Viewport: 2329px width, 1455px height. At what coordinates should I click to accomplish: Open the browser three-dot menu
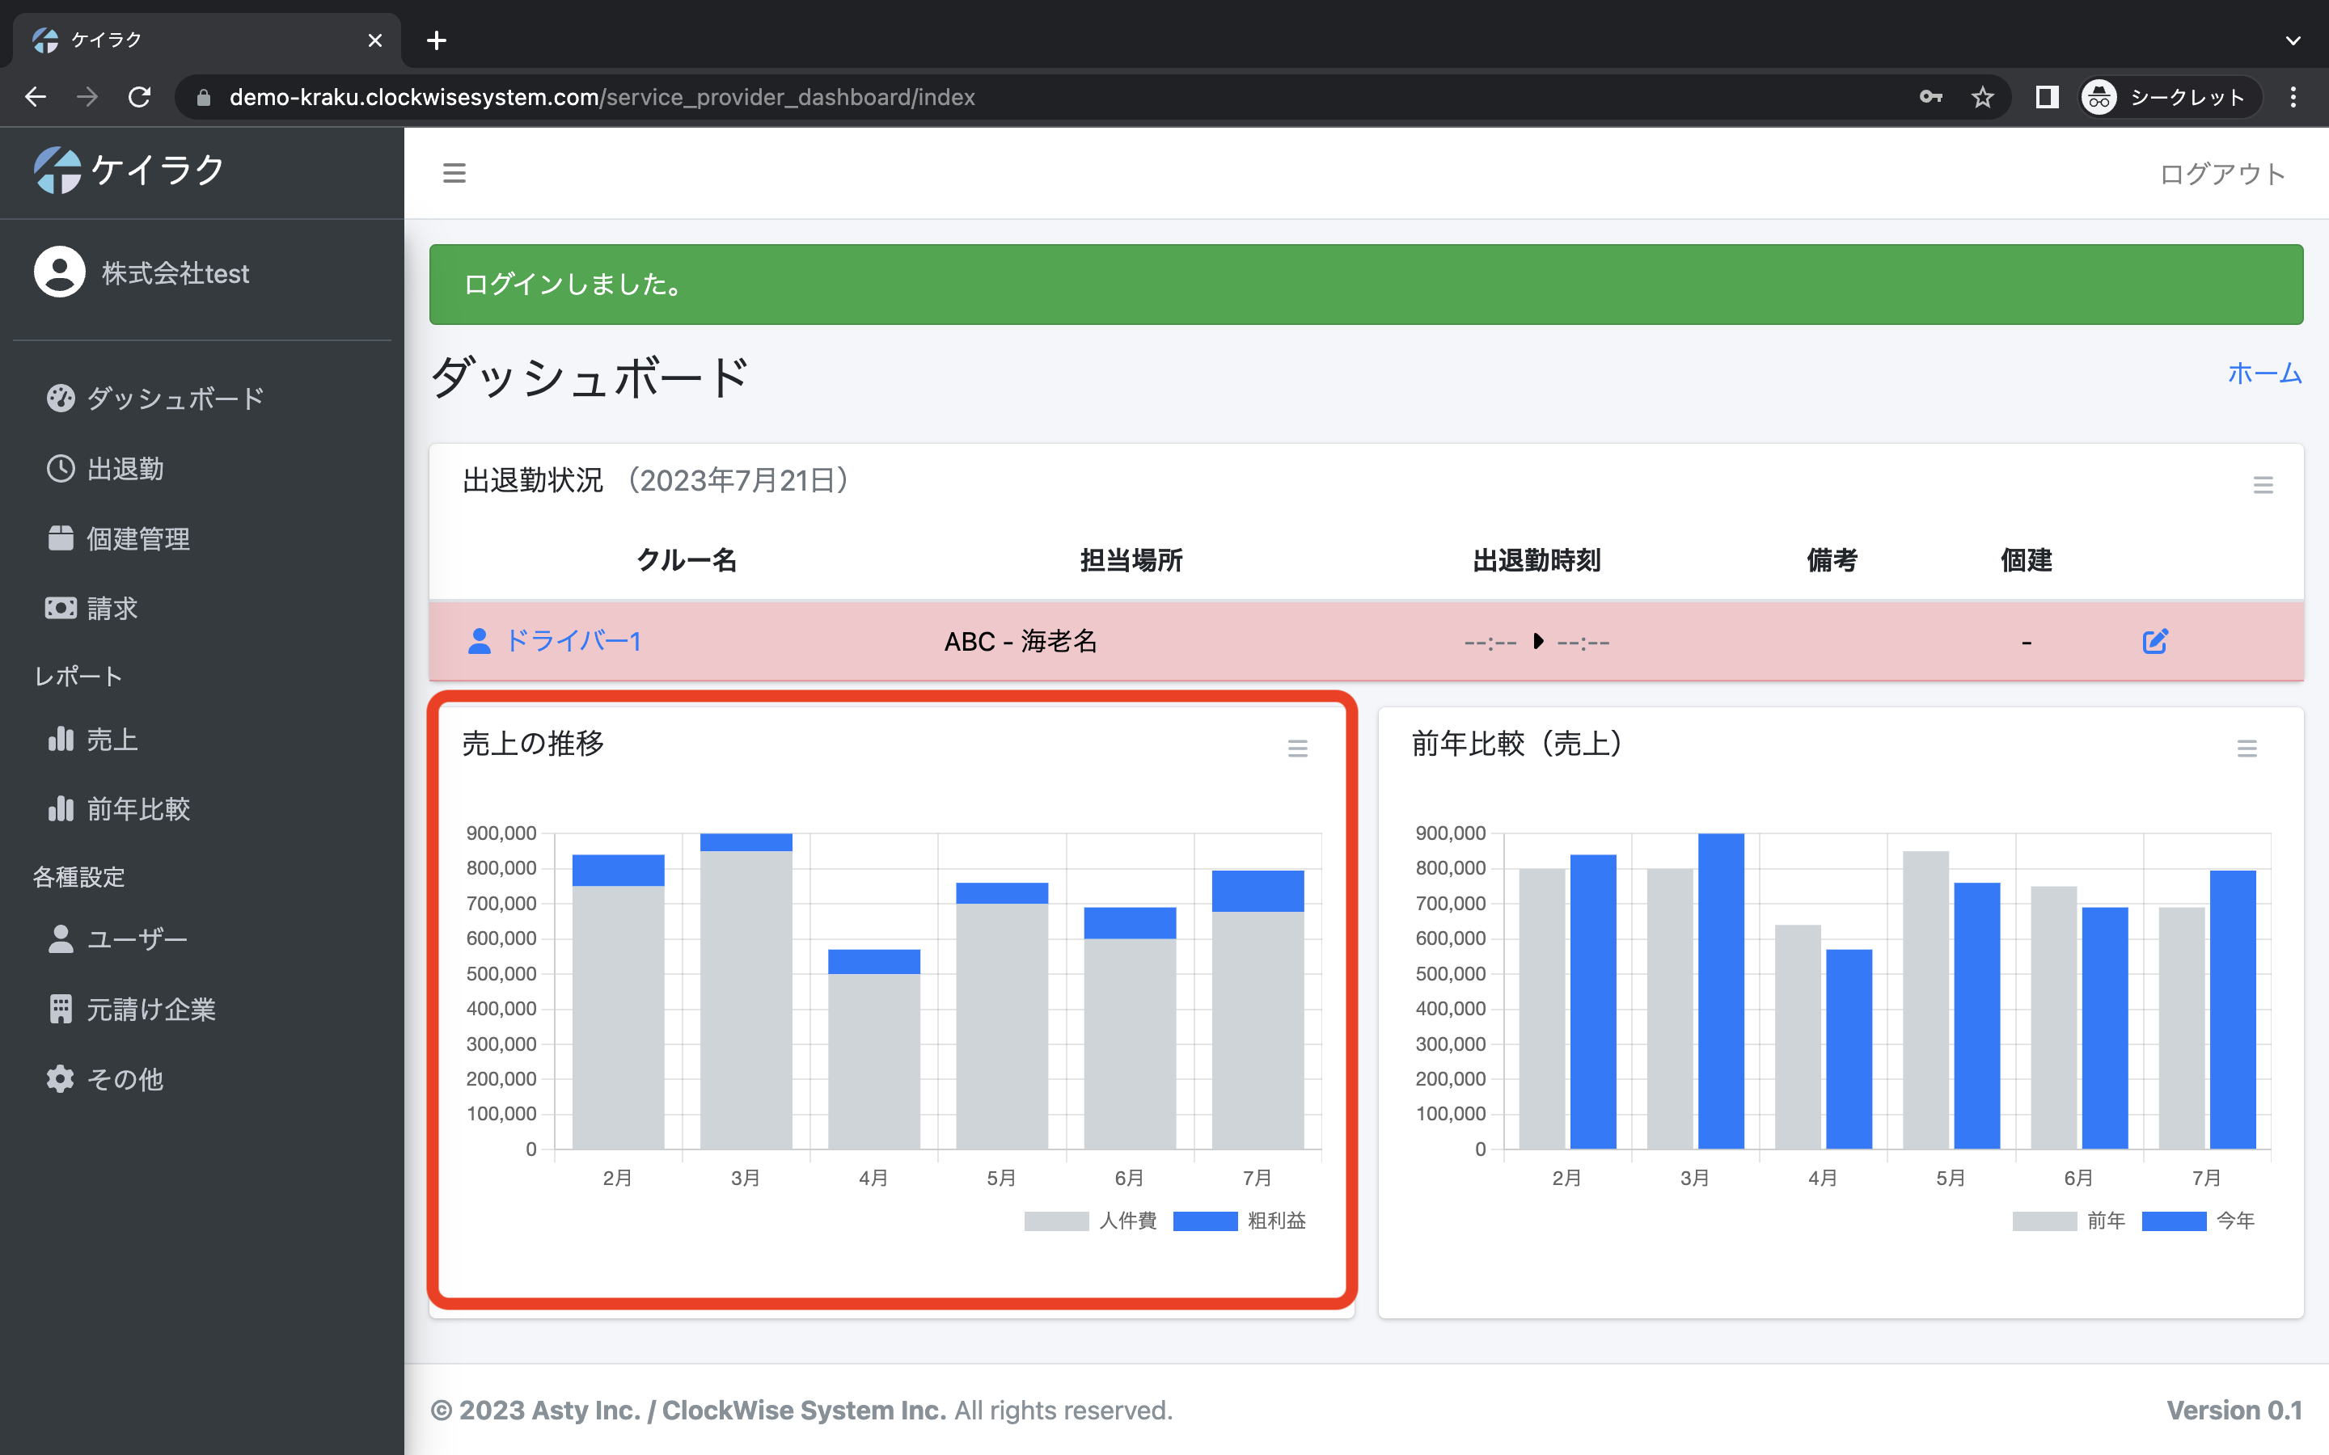[2293, 97]
